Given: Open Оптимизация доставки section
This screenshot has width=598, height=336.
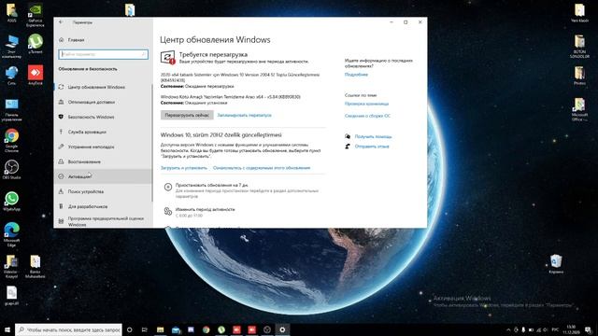Looking at the screenshot, I should click(x=103, y=102).
